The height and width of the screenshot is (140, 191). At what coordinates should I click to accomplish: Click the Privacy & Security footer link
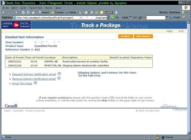35,111
